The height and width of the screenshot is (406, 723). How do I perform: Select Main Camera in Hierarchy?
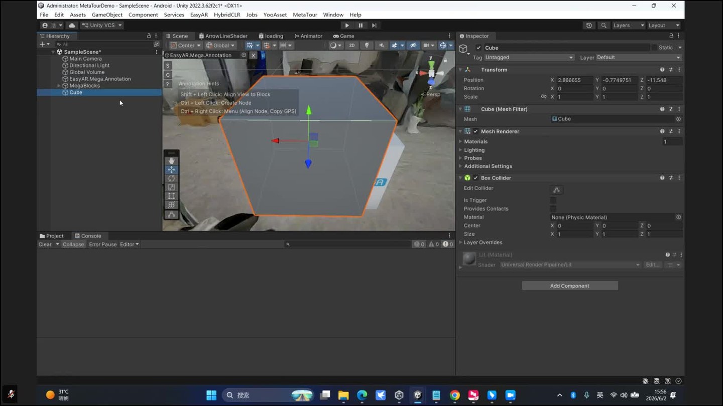[85, 59]
